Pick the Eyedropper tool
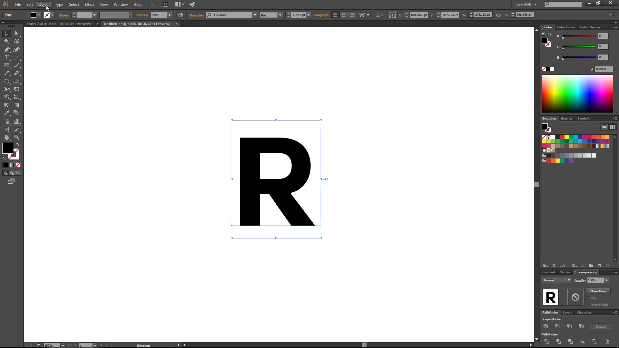This screenshot has width=619, height=348. point(6,113)
